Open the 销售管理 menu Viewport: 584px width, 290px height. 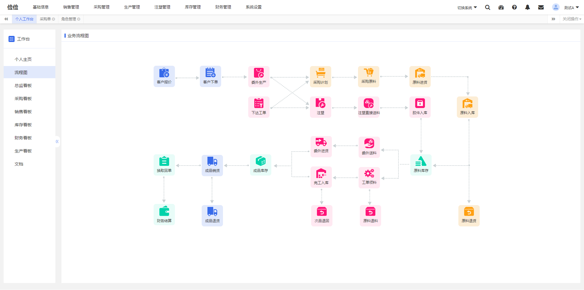71,7
